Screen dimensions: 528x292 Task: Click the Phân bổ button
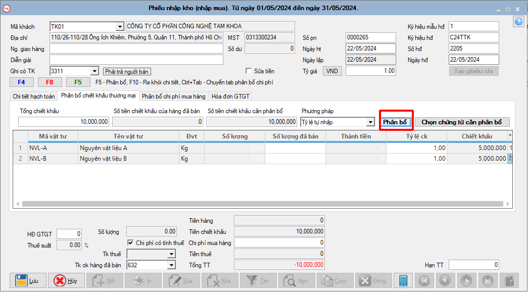[x=396, y=122]
